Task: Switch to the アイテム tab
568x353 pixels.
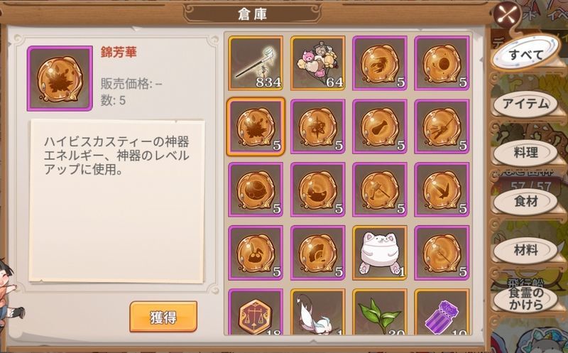Action: tap(525, 104)
